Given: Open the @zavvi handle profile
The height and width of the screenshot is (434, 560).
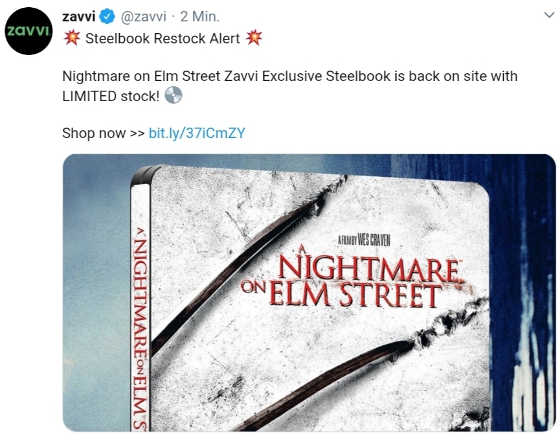Looking at the screenshot, I should tap(144, 16).
